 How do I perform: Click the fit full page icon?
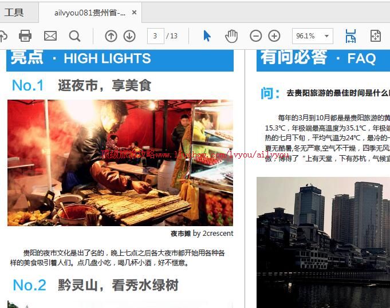pyautogui.click(x=376, y=36)
